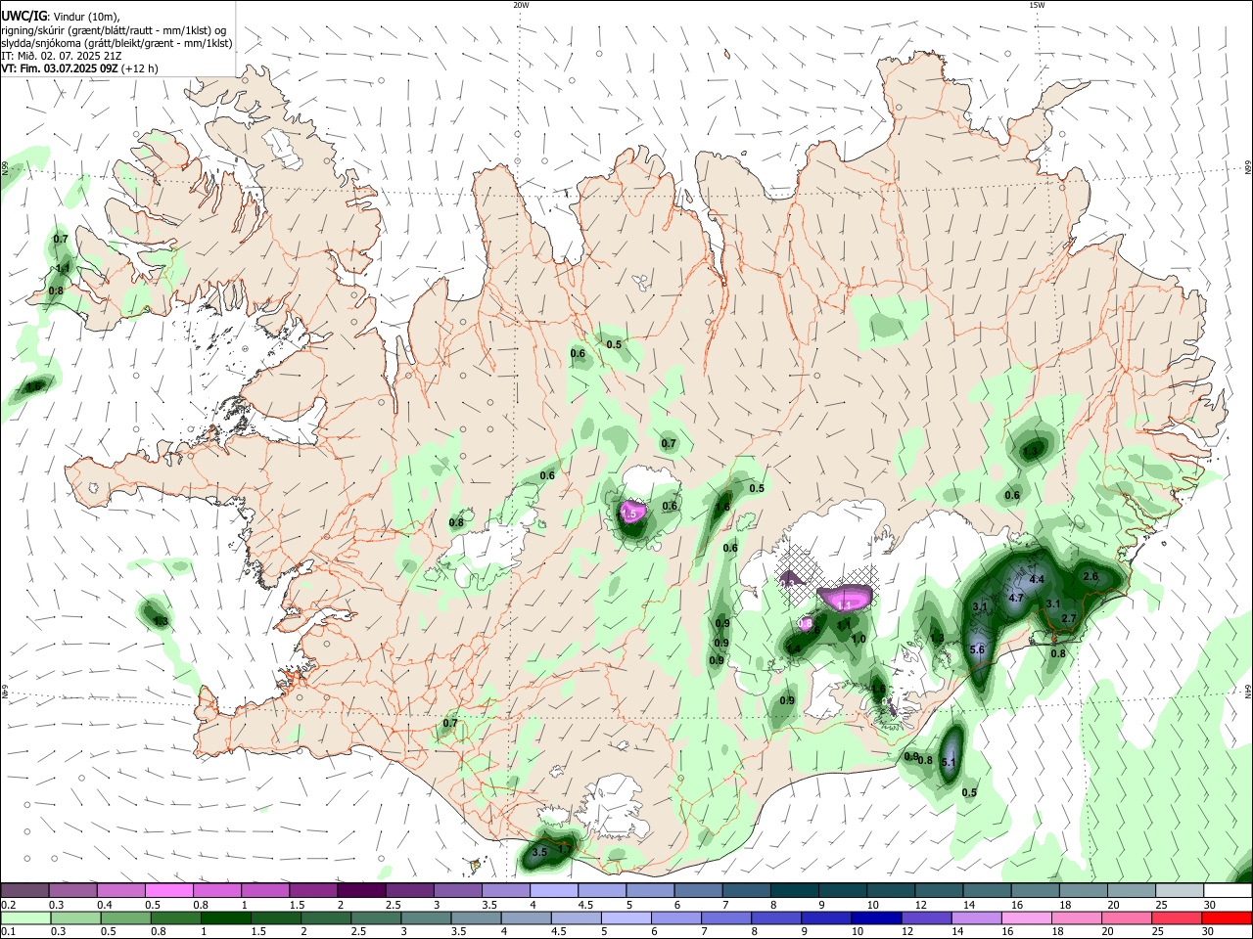Screen dimensions: 1253x939
Task: Pick the rain scale swatch between 14 and 16
Action: tap(975, 917)
